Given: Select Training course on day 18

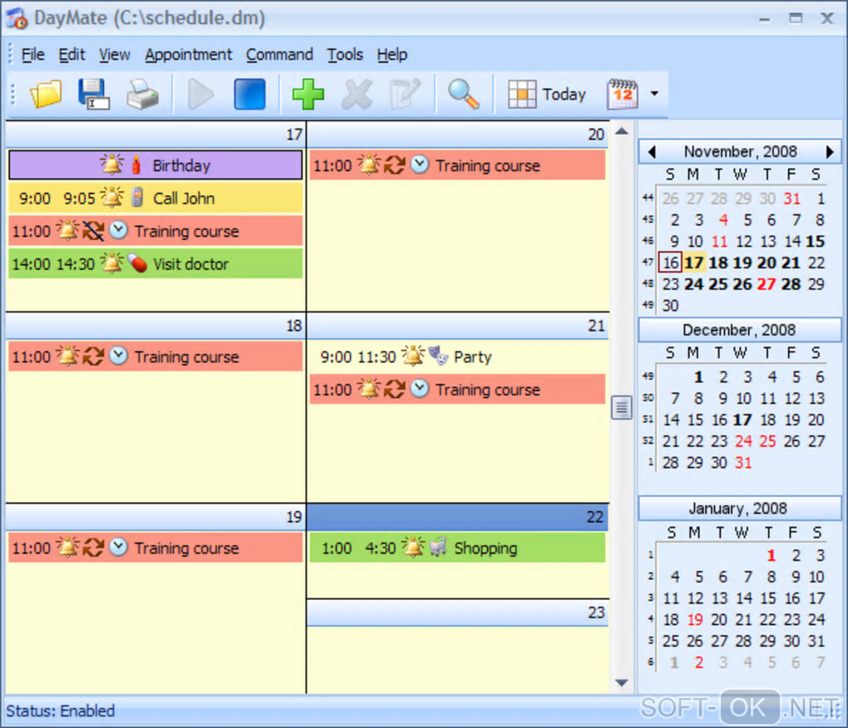Looking at the screenshot, I should pyautogui.click(x=155, y=357).
